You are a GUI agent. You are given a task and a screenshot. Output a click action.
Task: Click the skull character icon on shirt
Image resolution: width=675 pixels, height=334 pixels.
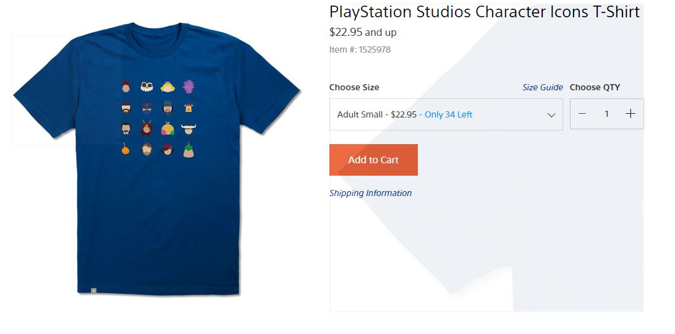pos(146,87)
